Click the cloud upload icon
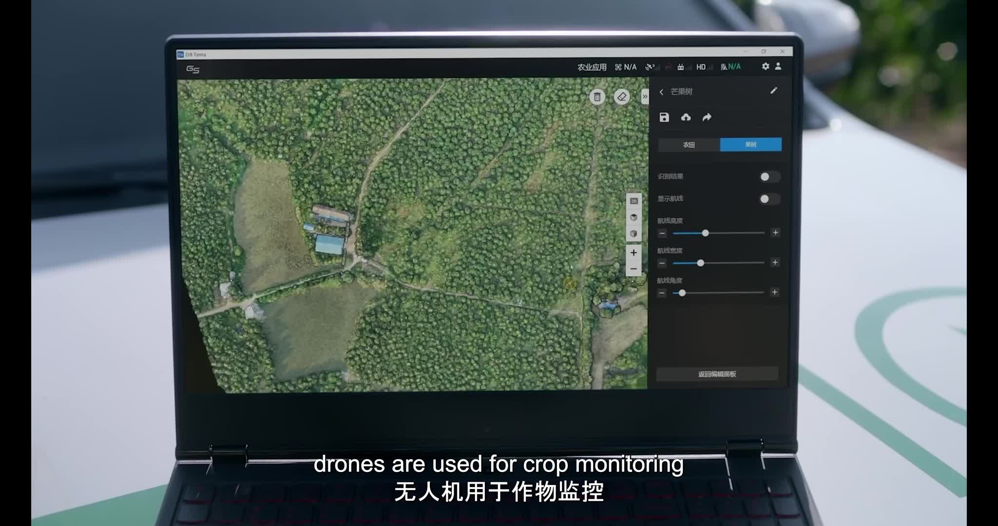Image resolution: width=998 pixels, height=526 pixels. pos(686,117)
